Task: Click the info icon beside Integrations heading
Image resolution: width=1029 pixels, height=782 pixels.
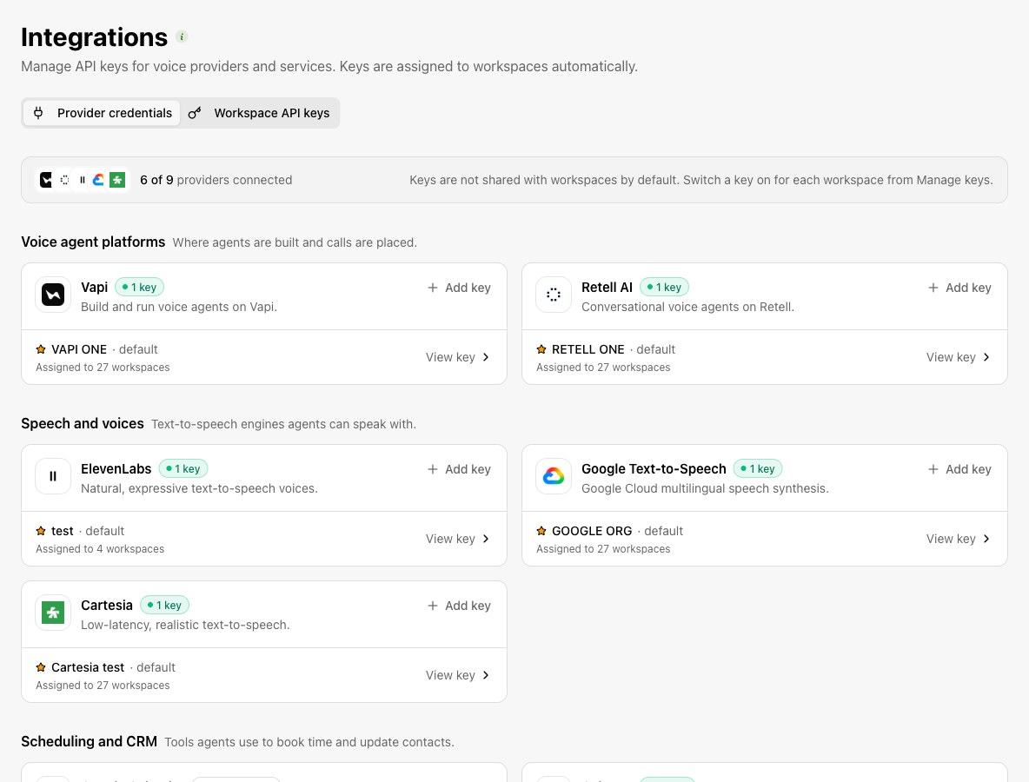Action: (x=182, y=36)
